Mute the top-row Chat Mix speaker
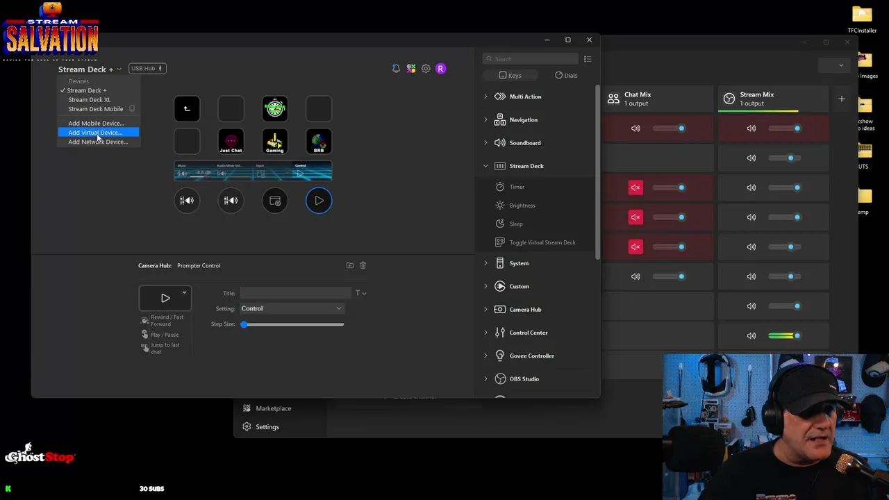Viewport: 889px width, 500px height. click(635, 128)
